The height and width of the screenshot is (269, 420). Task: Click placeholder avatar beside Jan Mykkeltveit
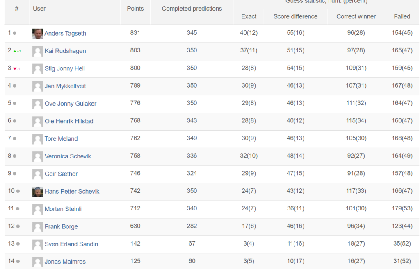click(37, 86)
